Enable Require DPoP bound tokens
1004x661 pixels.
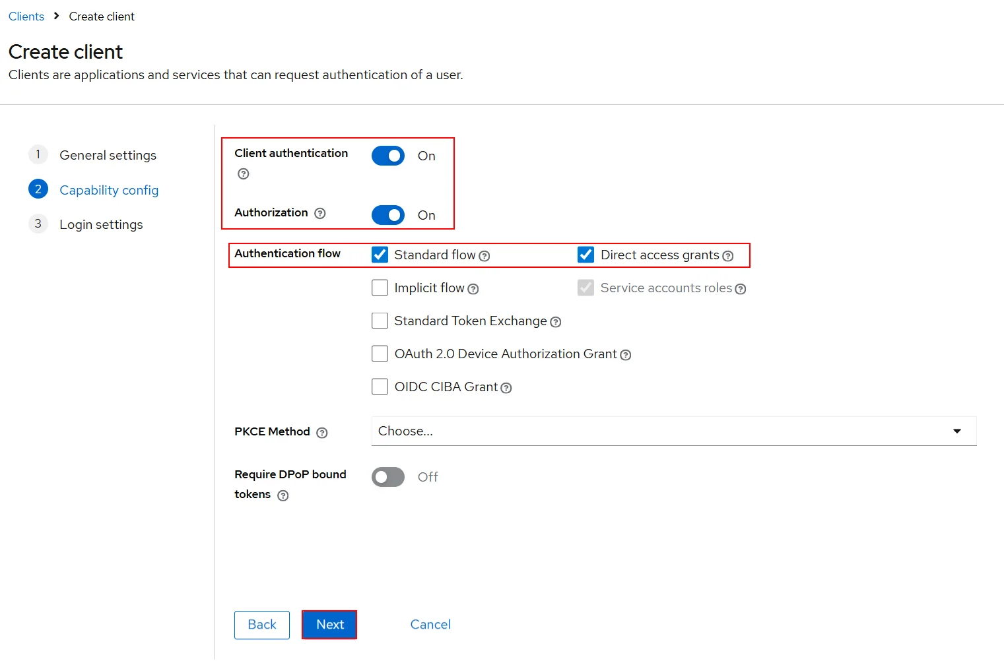pyautogui.click(x=388, y=476)
